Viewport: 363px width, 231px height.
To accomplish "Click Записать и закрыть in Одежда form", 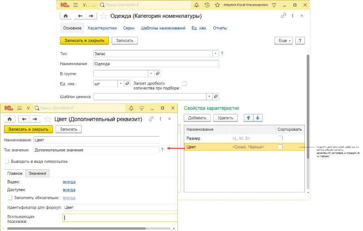I will click(x=84, y=40).
